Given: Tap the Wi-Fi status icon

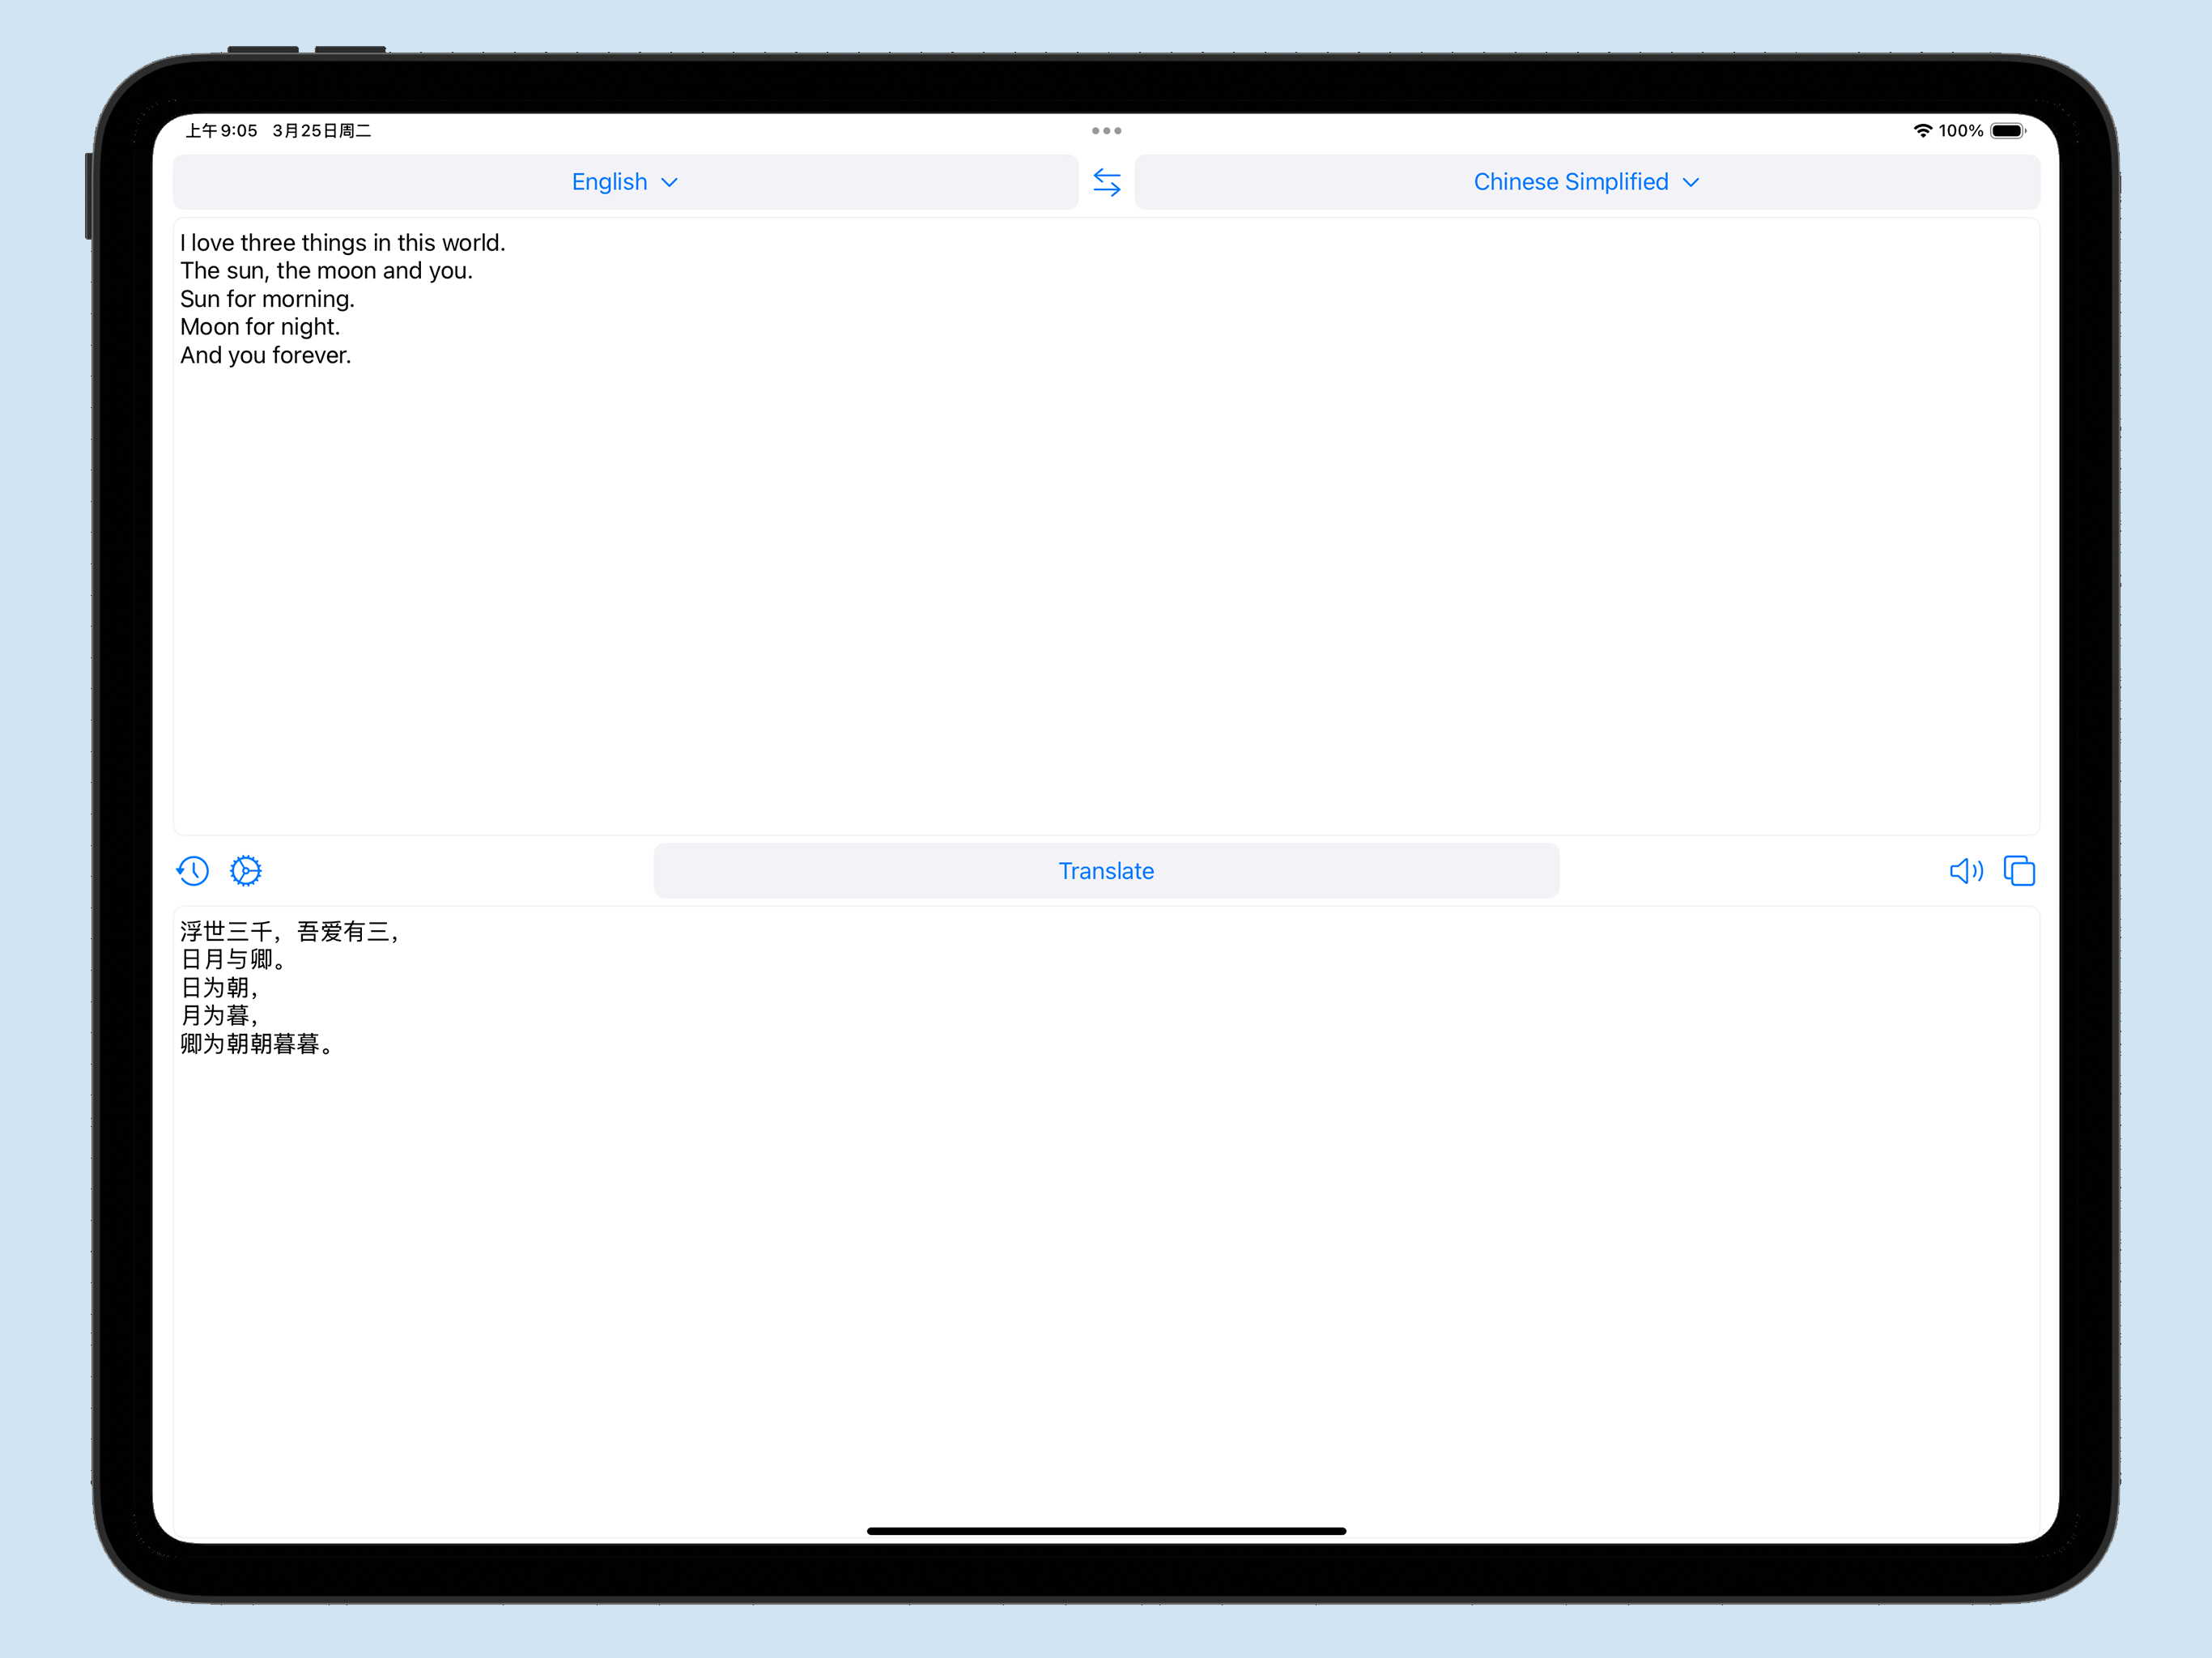Looking at the screenshot, I should point(1922,131).
